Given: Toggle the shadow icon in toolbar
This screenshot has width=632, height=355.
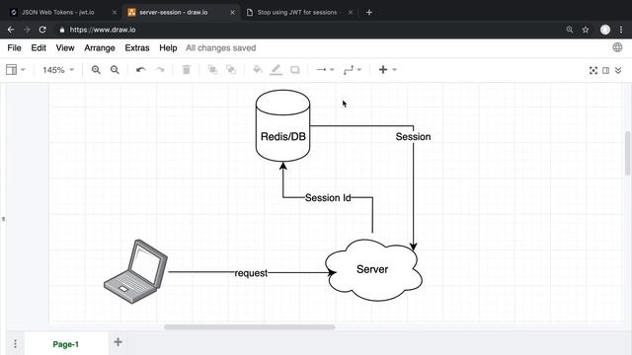Looking at the screenshot, I should point(295,70).
